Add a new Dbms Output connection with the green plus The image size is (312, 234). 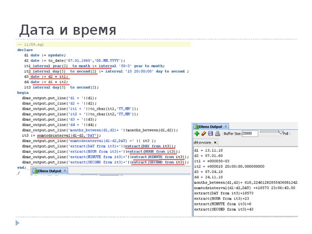pos(197,133)
